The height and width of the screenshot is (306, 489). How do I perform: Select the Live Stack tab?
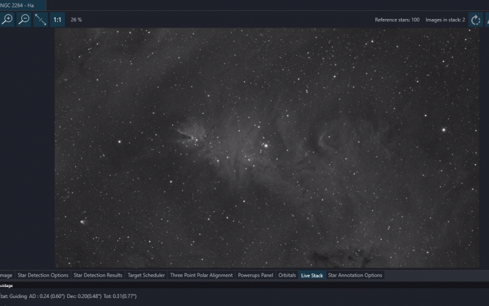(312, 275)
